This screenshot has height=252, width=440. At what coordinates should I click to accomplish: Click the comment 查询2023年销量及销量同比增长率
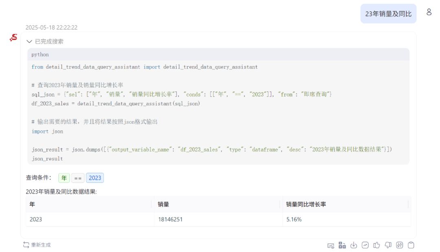tap(77, 85)
